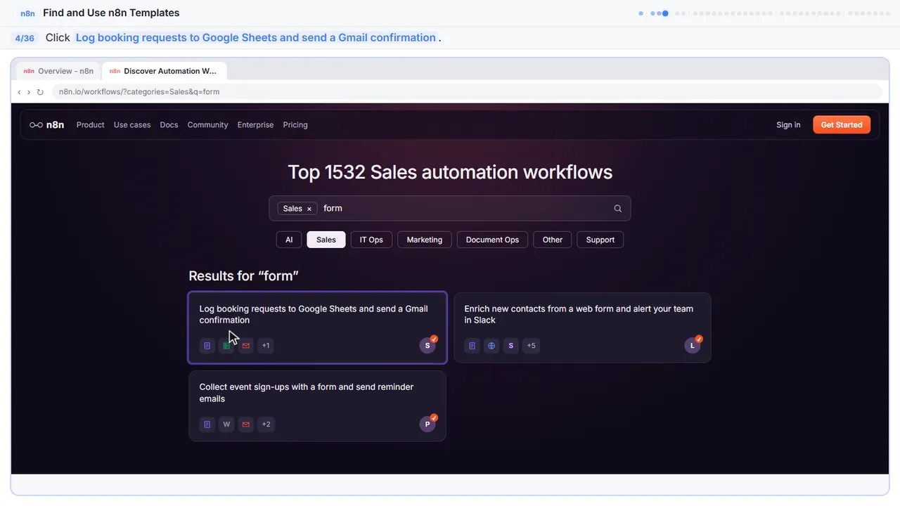Image resolution: width=900 pixels, height=506 pixels.
Task: Select the IT Ops category filter
Action: point(371,240)
